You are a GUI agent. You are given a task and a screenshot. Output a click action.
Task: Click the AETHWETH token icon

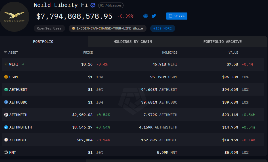pyautogui.click(x=6, y=115)
